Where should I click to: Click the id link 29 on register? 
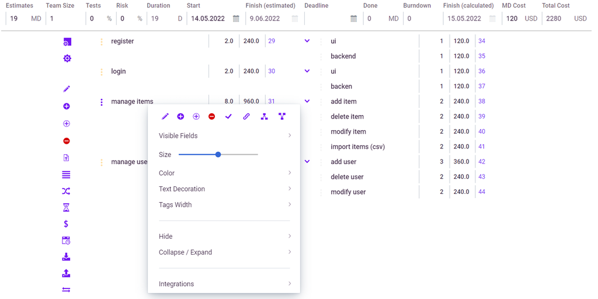tap(272, 41)
